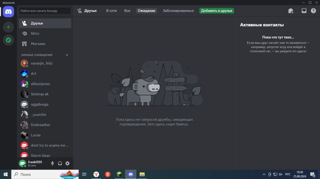Click oggabooga avatar
Viewport: 320px width, 179px height.
coord(24,104)
